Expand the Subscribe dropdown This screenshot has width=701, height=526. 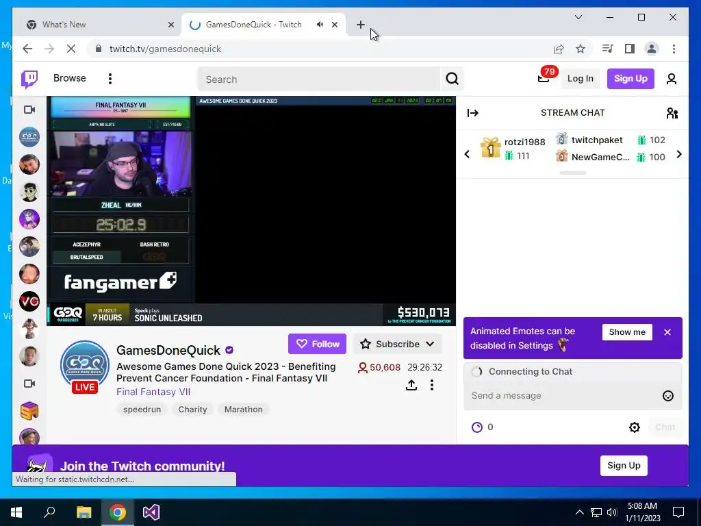point(398,344)
